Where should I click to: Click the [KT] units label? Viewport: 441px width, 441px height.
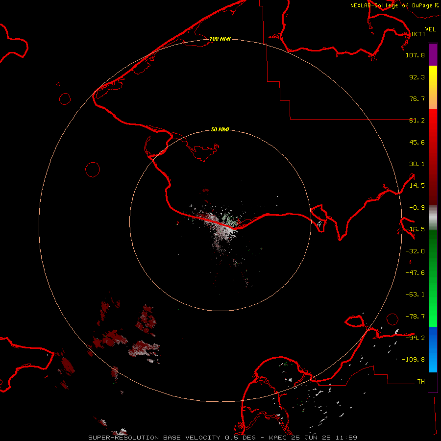(418, 34)
